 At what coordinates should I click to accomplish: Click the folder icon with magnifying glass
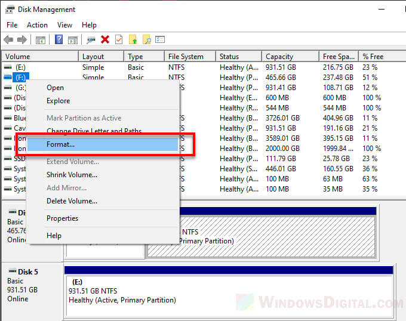click(146, 39)
